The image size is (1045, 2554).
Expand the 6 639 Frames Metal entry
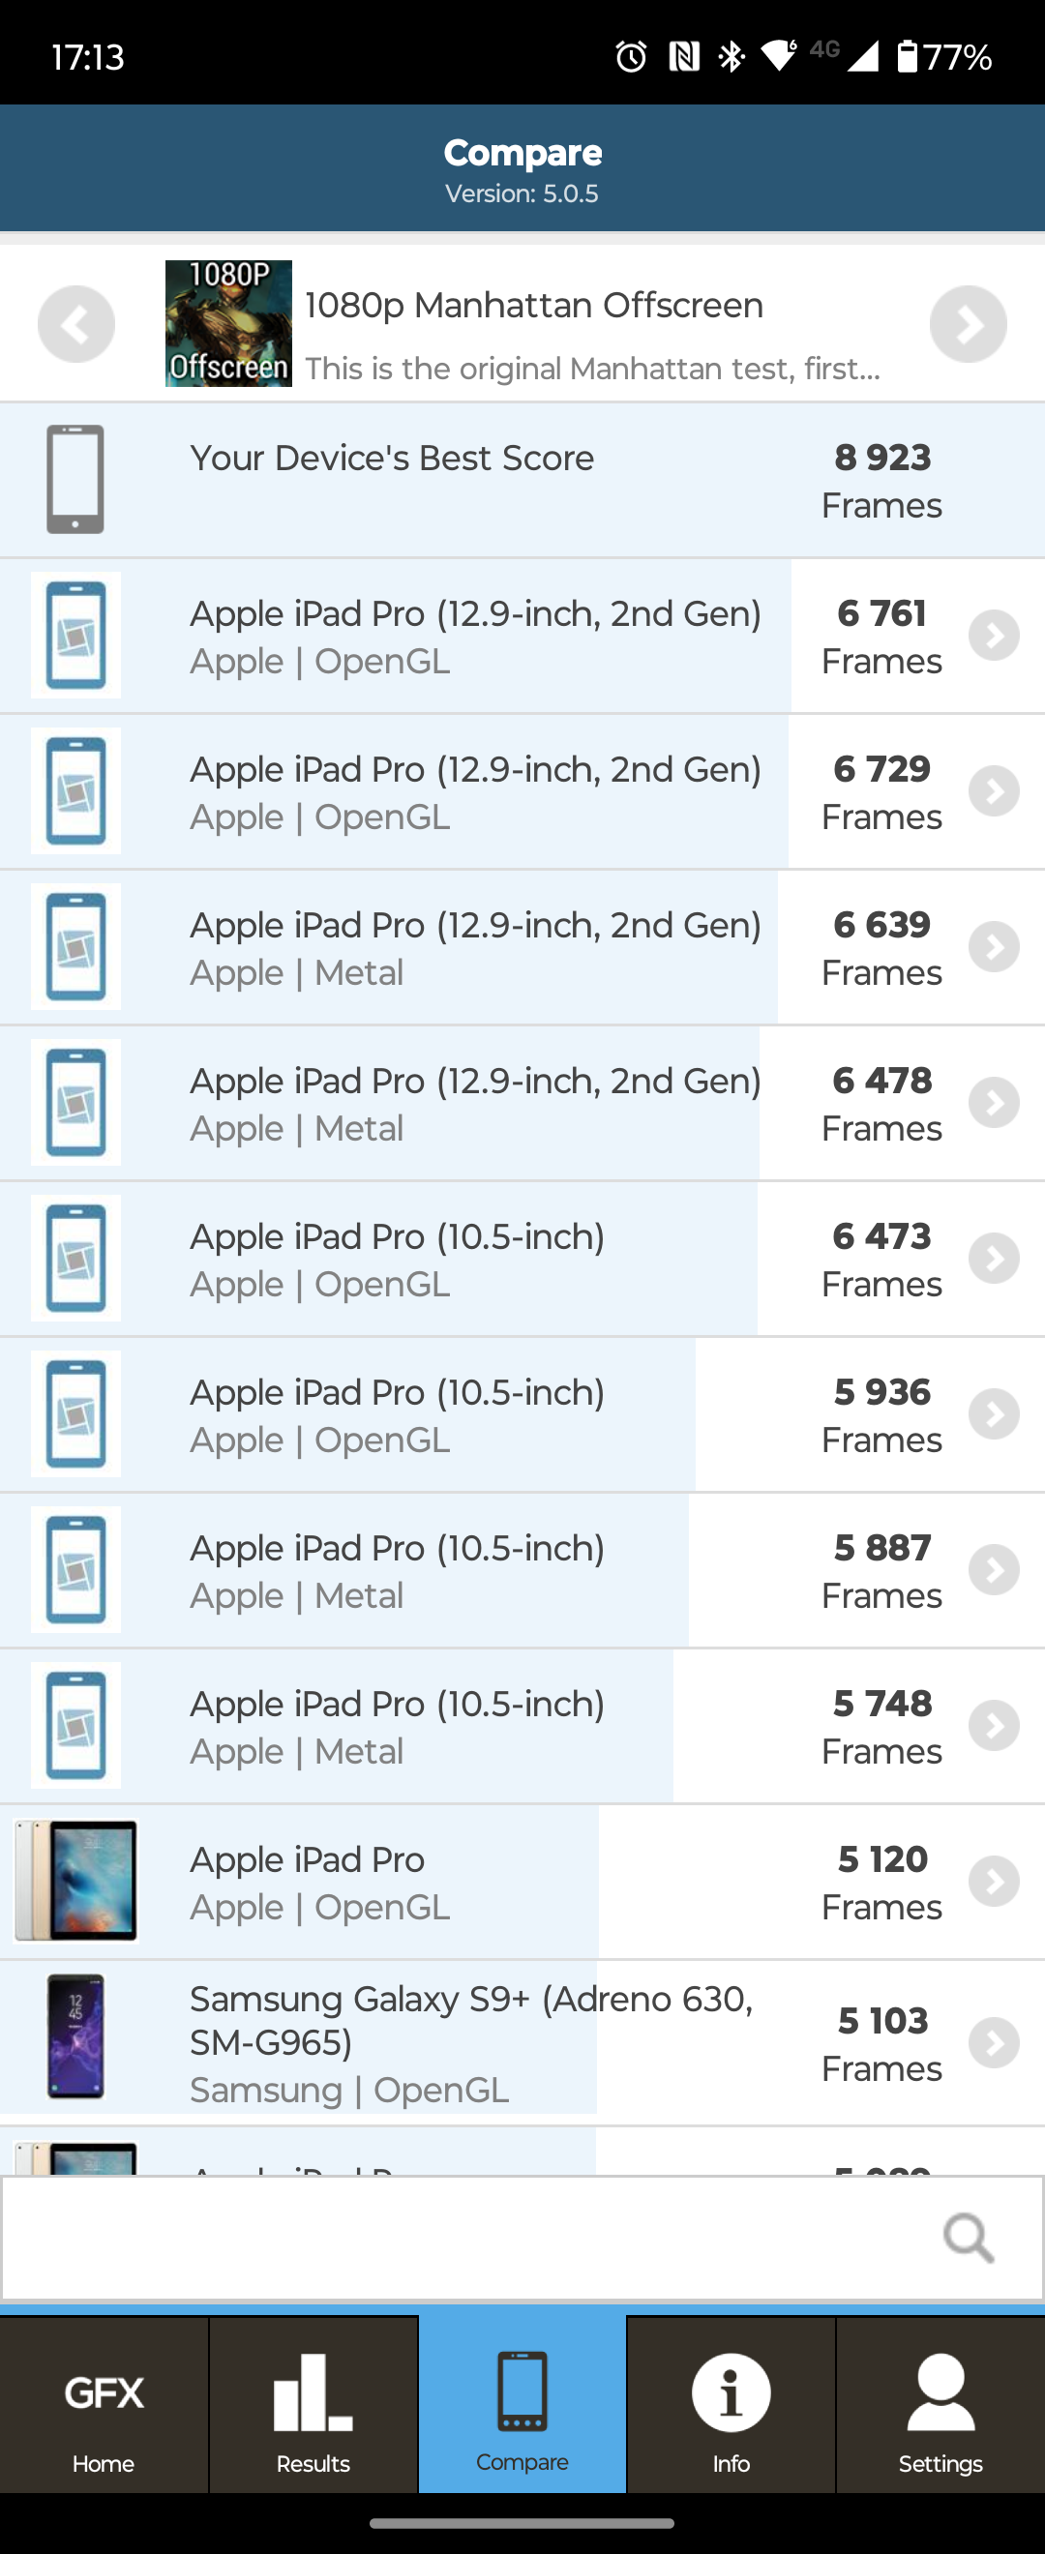pyautogui.click(x=994, y=947)
